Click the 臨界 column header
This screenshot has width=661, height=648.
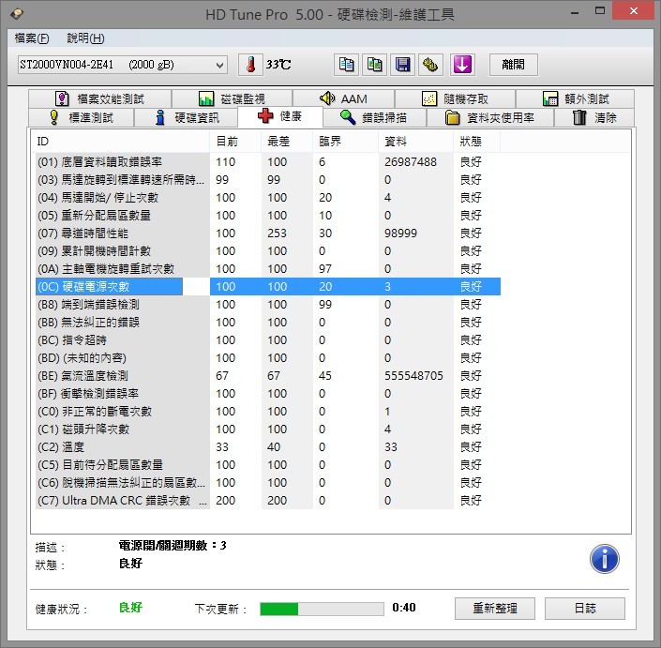tap(345, 142)
